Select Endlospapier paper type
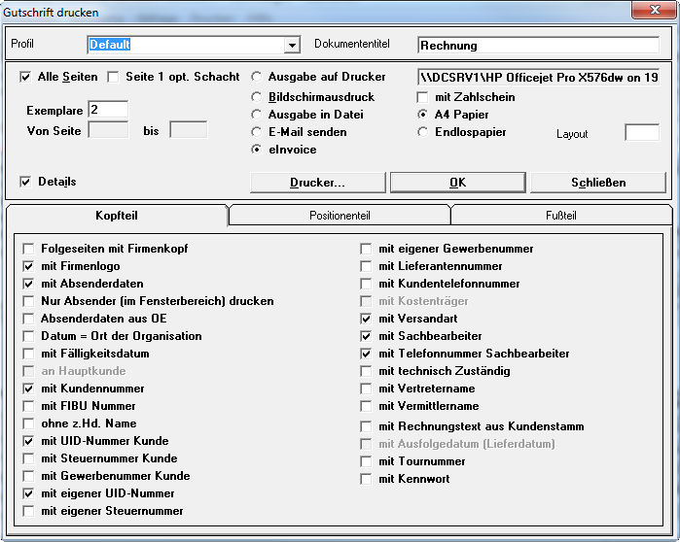Viewport: 680px width, 542px height. (x=423, y=132)
